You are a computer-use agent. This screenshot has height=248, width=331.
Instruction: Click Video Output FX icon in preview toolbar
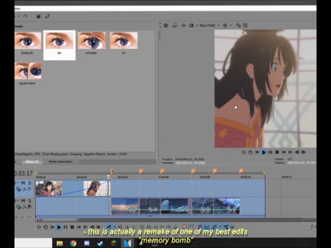pos(183,25)
